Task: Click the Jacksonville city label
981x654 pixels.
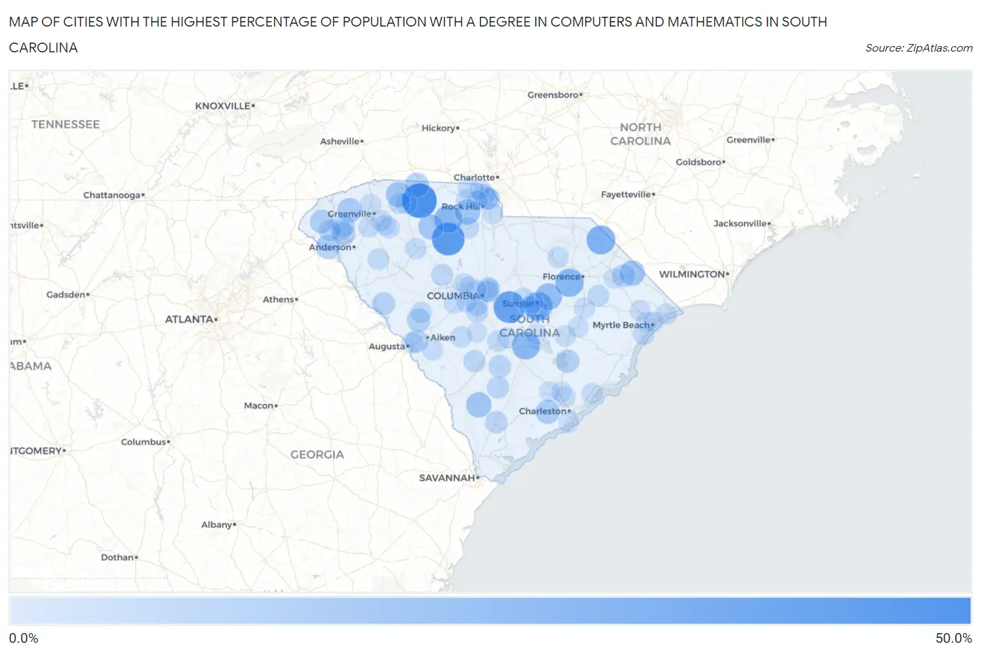Action: (742, 223)
